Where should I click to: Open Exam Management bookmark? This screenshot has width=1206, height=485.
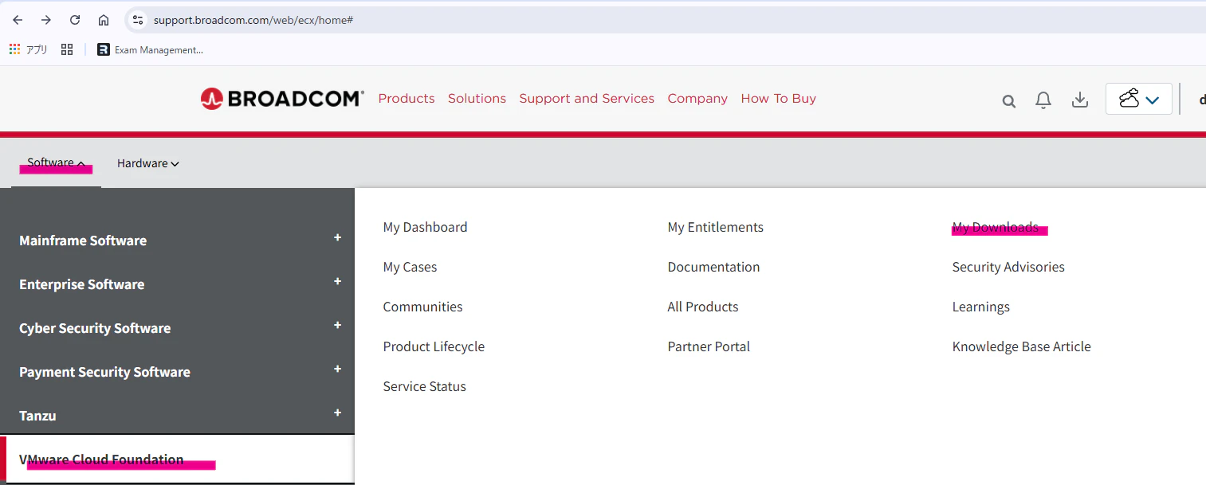click(x=150, y=49)
